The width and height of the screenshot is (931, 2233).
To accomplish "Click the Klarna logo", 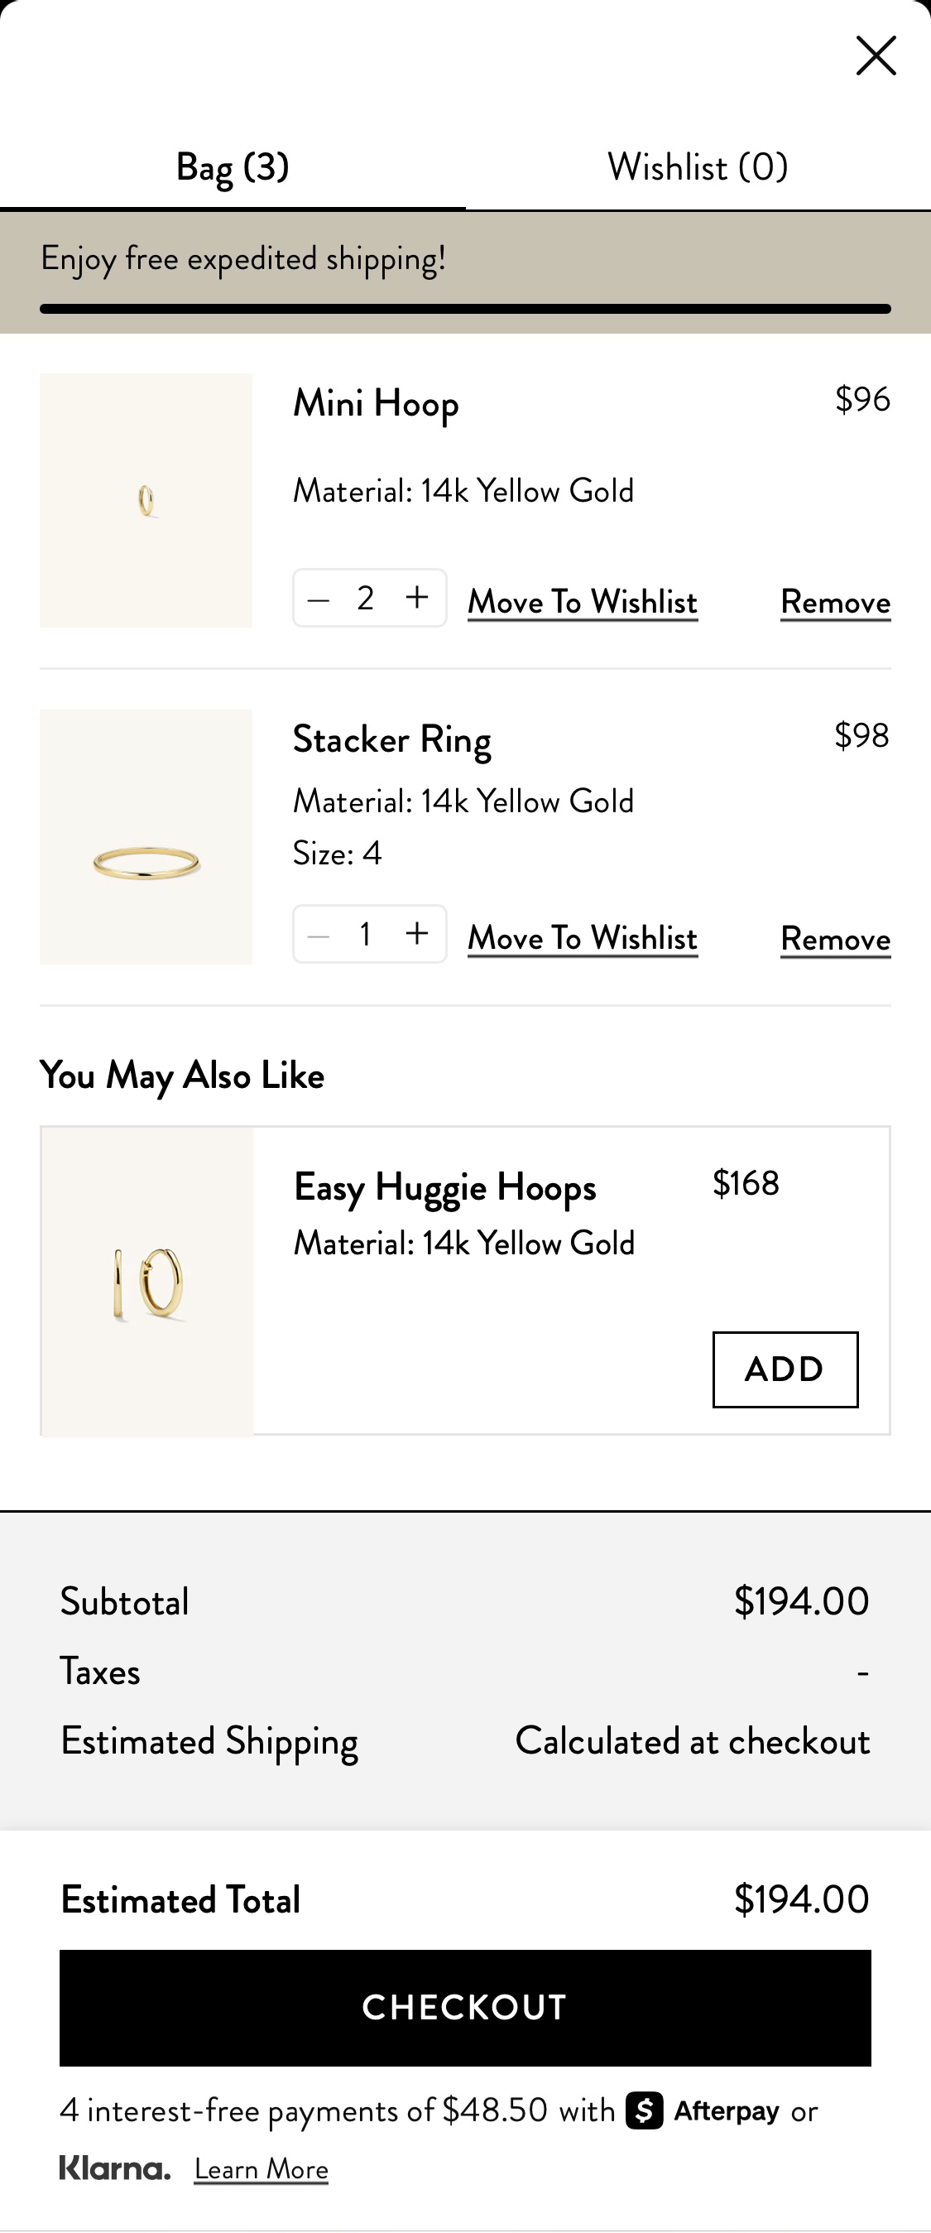I will [x=115, y=2168].
